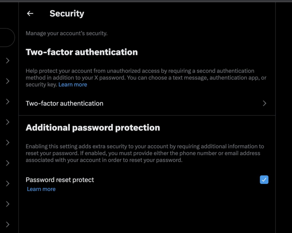Viewport: 292px width, 233px height.
Task: Expand the fourth sidebar settings category
Action: (x=8, y=122)
